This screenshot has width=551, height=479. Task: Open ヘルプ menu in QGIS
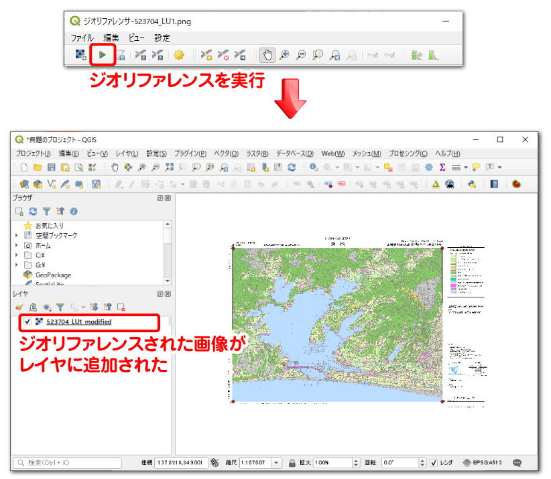click(x=447, y=153)
